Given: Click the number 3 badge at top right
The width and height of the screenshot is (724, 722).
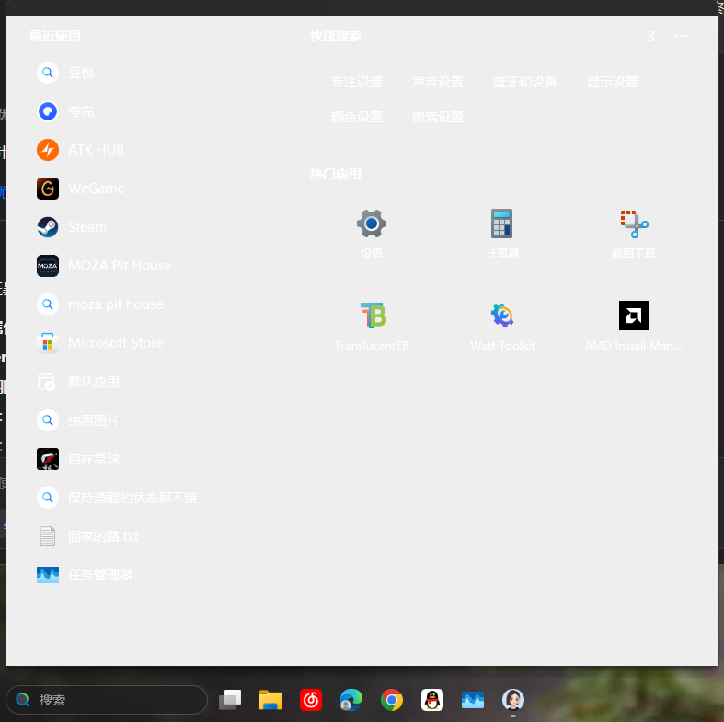Looking at the screenshot, I should click(x=650, y=37).
